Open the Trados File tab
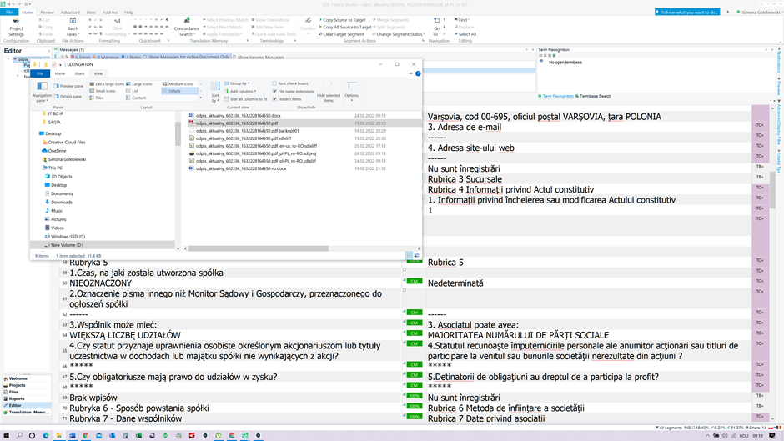Screen dimensions: 784x441 pyautogui.click(x=9, y=12)
